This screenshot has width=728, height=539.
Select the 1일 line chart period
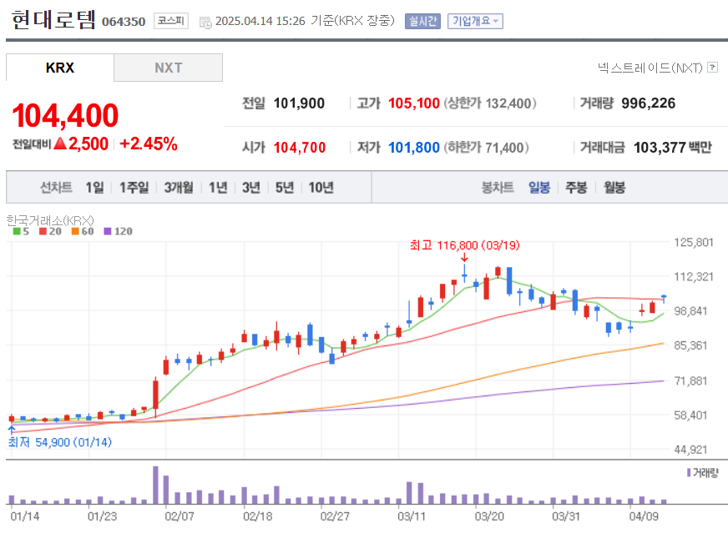(94, 188)
